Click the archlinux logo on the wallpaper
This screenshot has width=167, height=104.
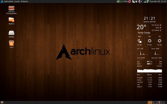coord(83,52)
